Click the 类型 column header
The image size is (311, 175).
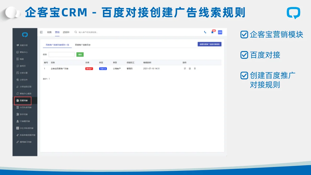click(x=115, y=62)
